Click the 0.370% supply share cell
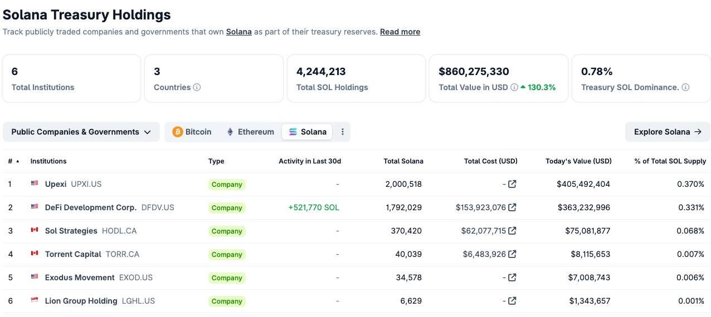This screenshot has width=711, height=317. (690, 184)
